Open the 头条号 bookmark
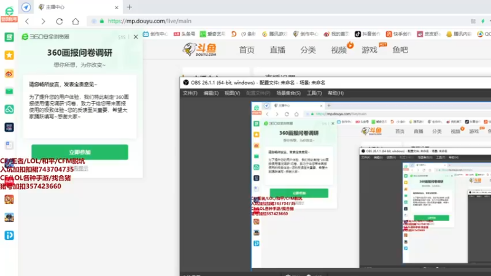 185,34
